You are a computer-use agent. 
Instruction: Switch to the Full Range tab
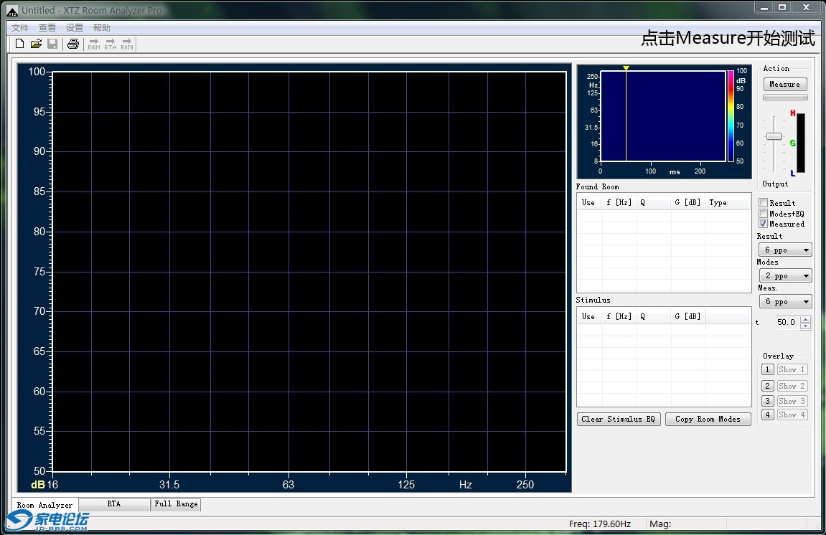click(x=176, y=504)
